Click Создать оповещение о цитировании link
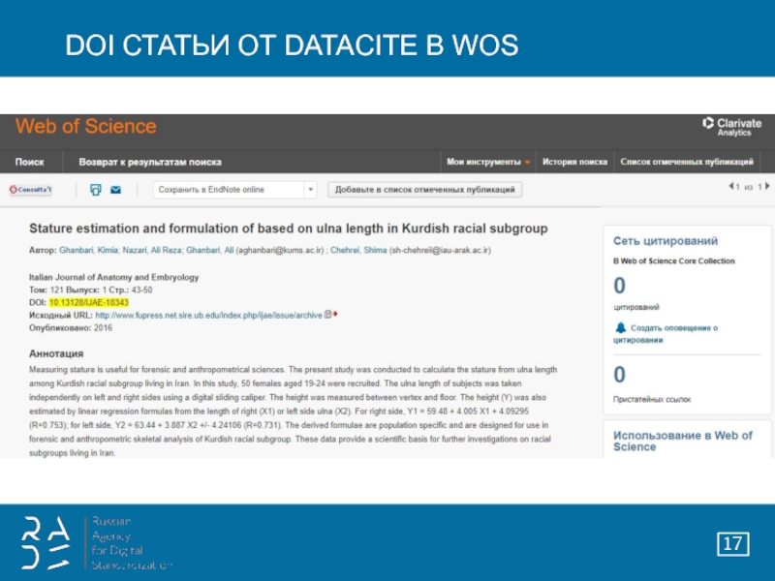The height and width of the screenshot is (581, 775). (666, 334)
